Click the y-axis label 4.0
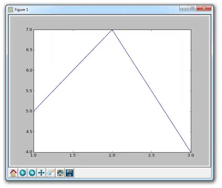This screenshot has width=222, height=188. click(29, 152)
